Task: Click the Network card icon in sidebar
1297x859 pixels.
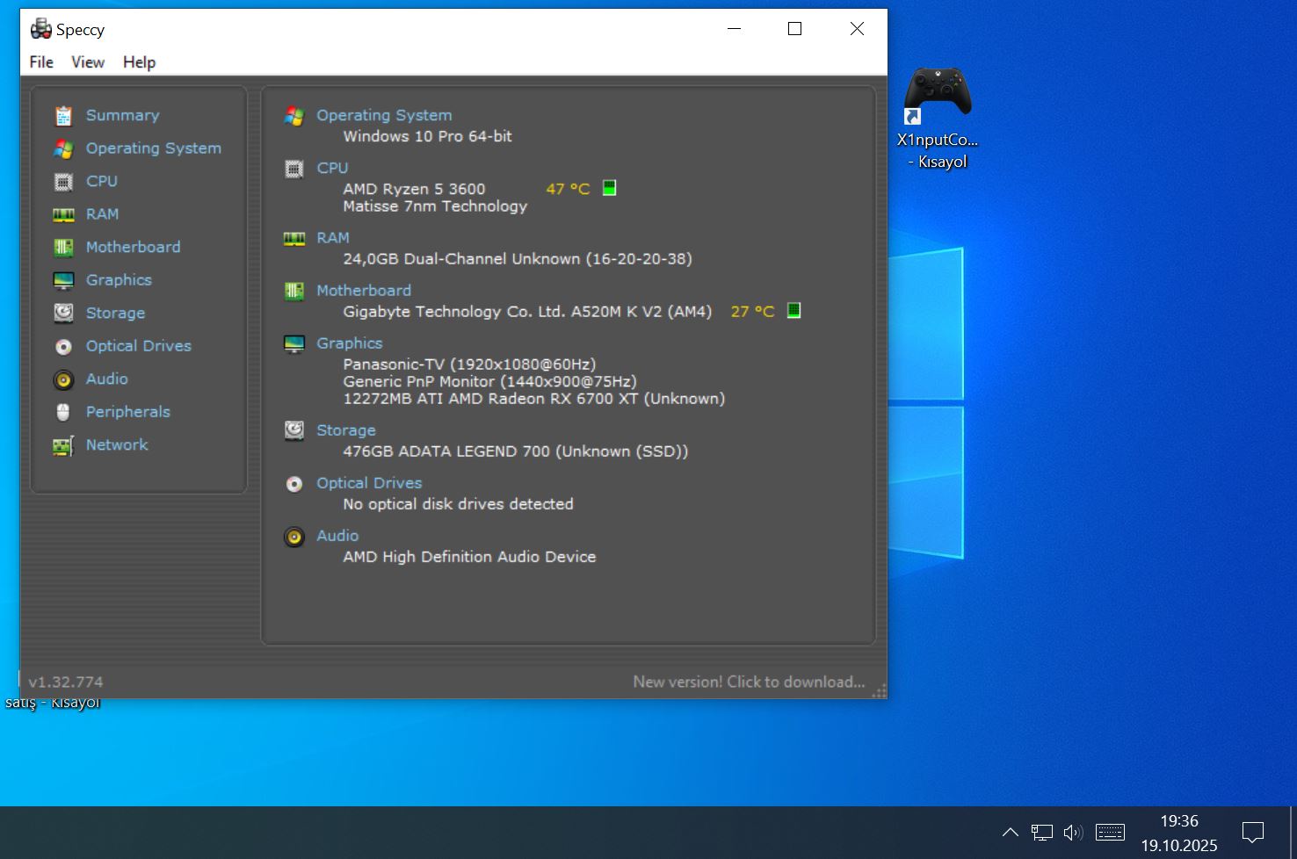Action: (63, 445)
